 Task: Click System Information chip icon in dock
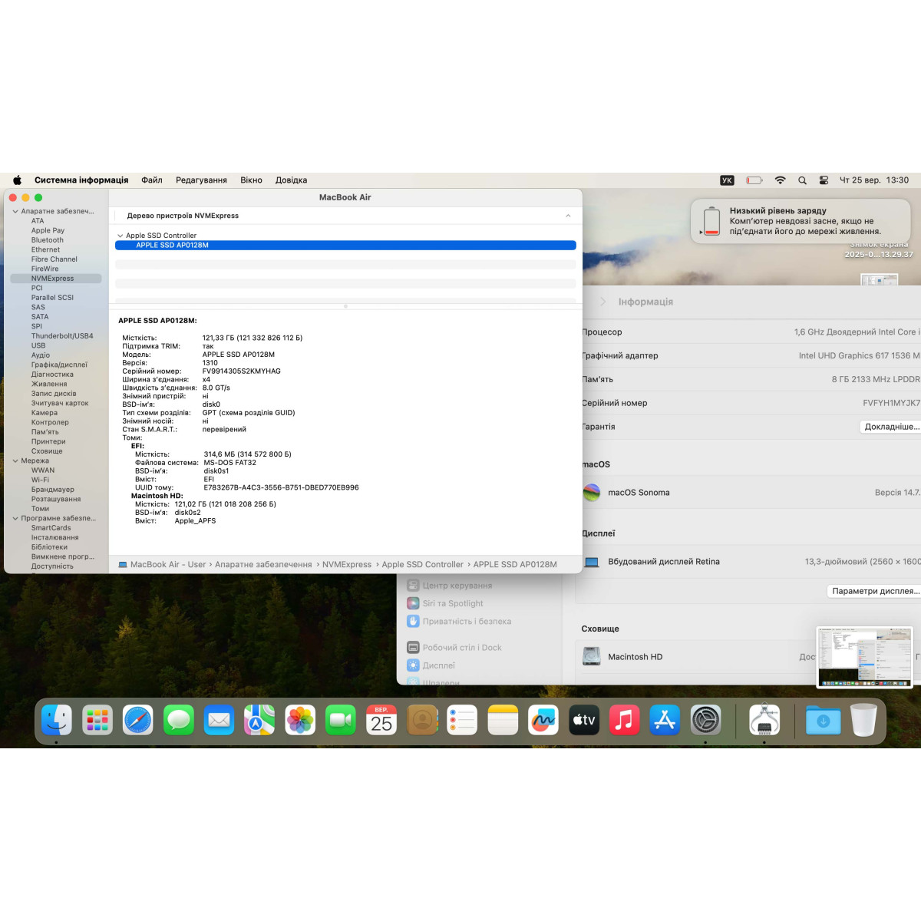pos(764,720)
